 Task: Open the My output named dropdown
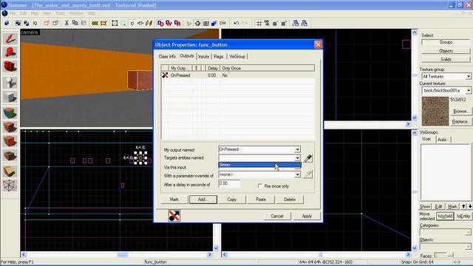click(x=297, y=149)
